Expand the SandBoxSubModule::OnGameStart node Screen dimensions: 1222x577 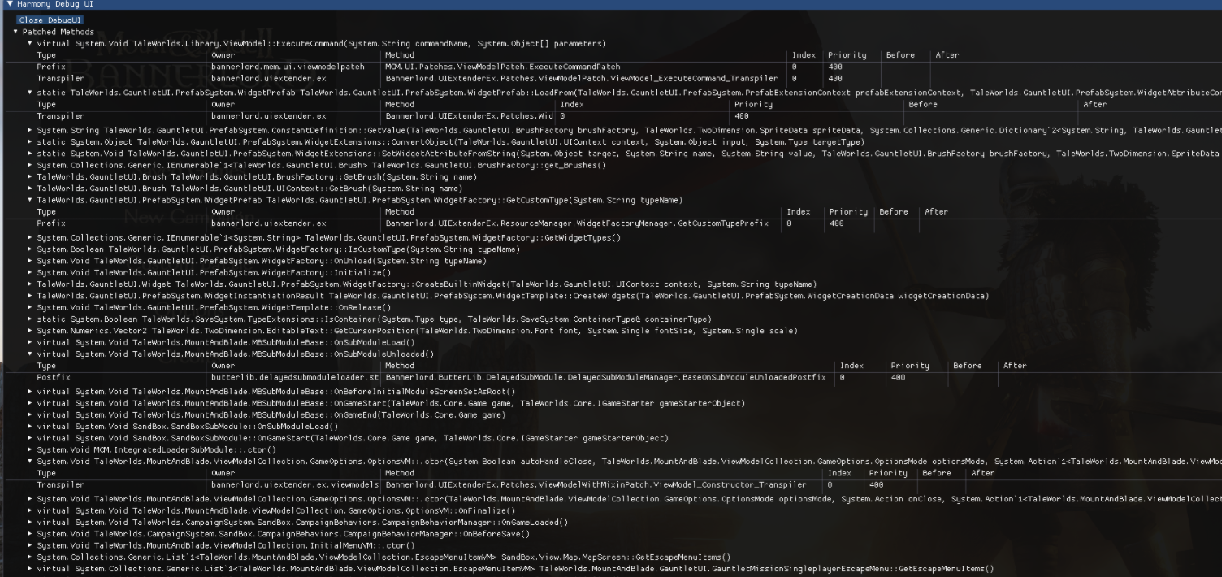coord(30,438)
